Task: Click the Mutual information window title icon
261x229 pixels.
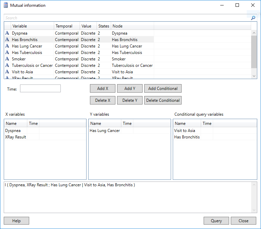Action: 6,5
